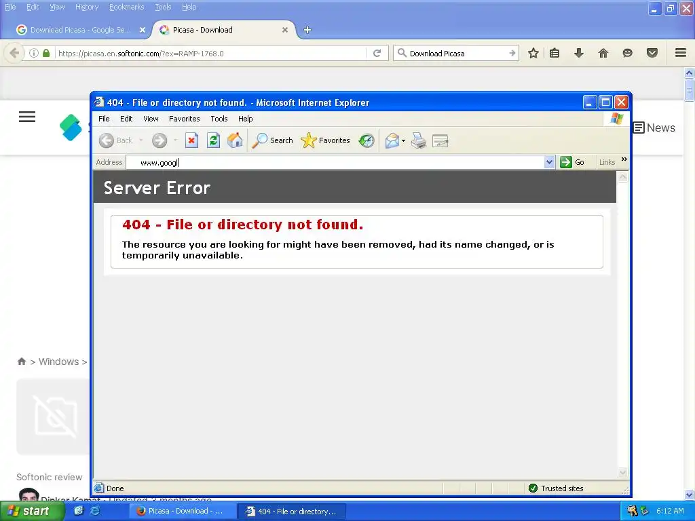Viewport: 695px width, 521px height.
Task: Click the Firefox chat smiley icon
Action: [x=627, y=53]
